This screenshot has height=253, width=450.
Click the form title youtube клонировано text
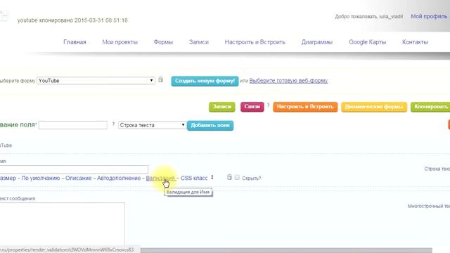coord(72,20)
